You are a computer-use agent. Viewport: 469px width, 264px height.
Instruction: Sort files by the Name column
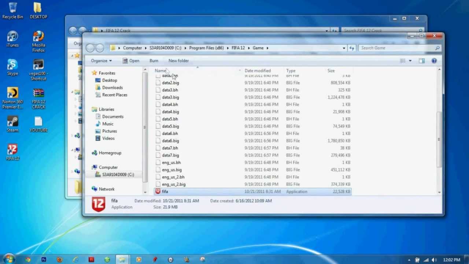(160, 71)
